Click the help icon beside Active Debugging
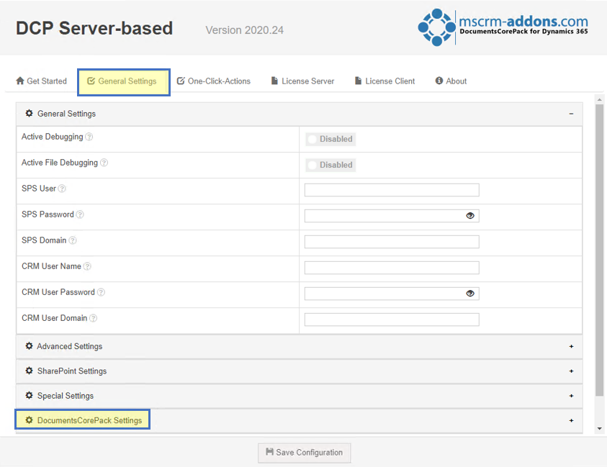 [89, 137]
